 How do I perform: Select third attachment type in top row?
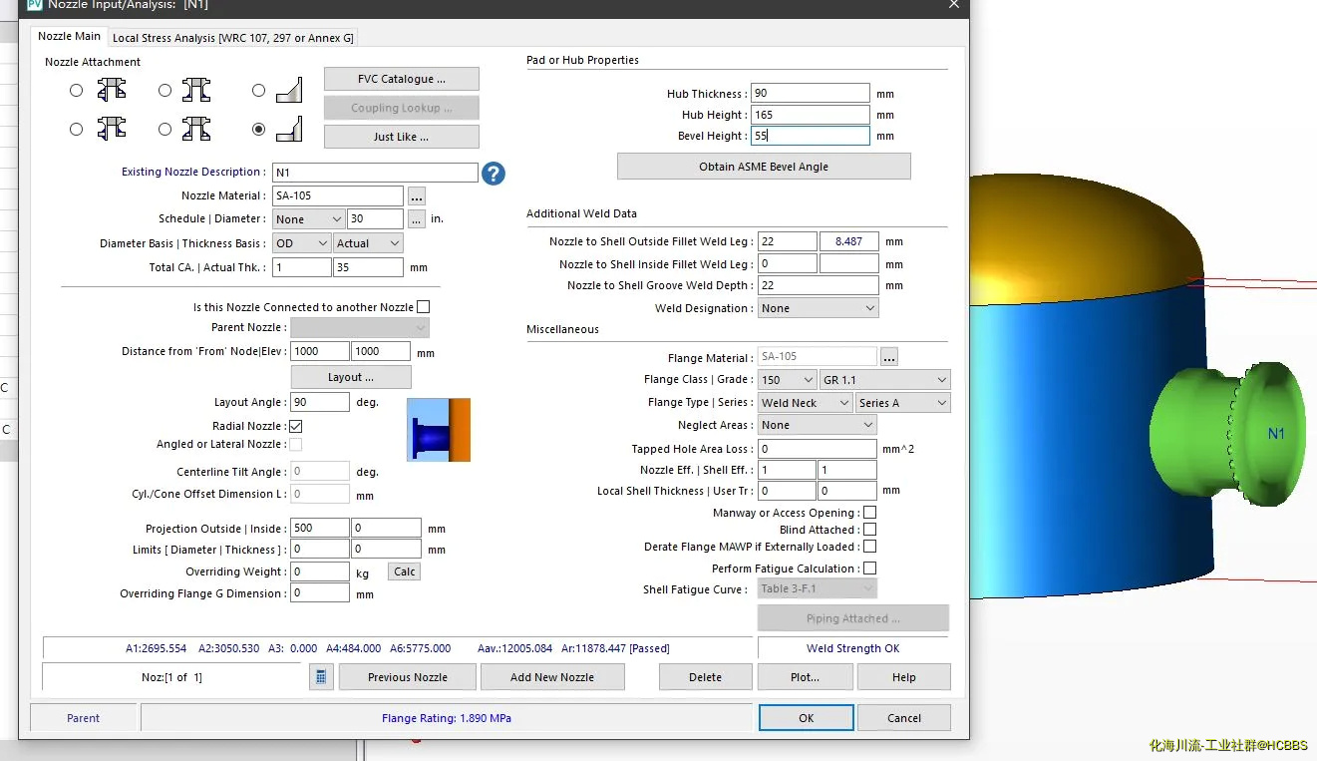[259, 91]
